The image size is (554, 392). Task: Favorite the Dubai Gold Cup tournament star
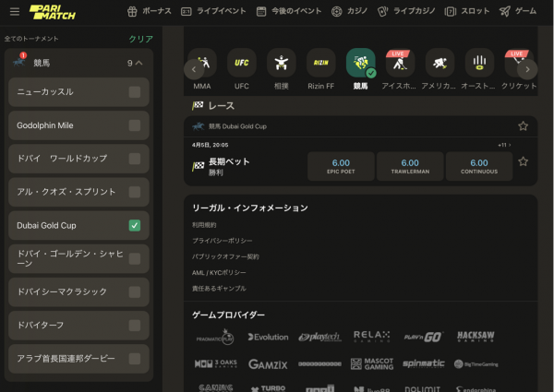click(x=523, y=126)
